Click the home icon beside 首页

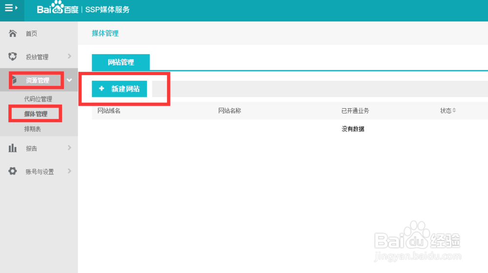13,33
